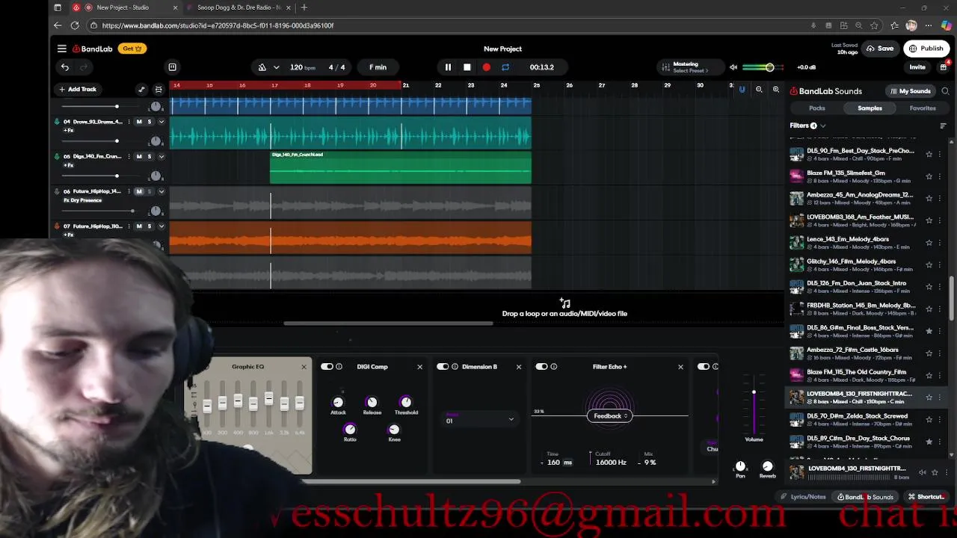Stop playback with the square button
This screenshot has width=957, height=538.
tap(467, 67)
